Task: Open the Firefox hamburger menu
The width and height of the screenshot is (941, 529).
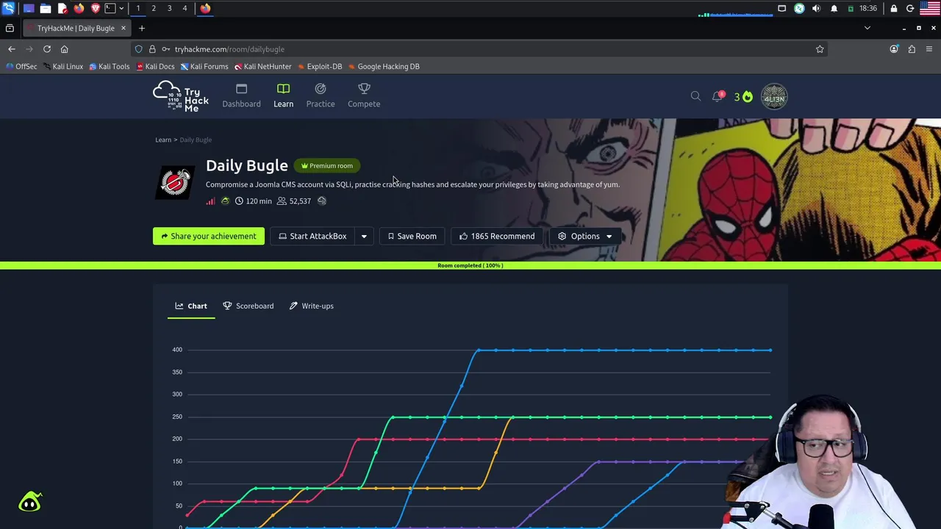Action: [929, 49]
